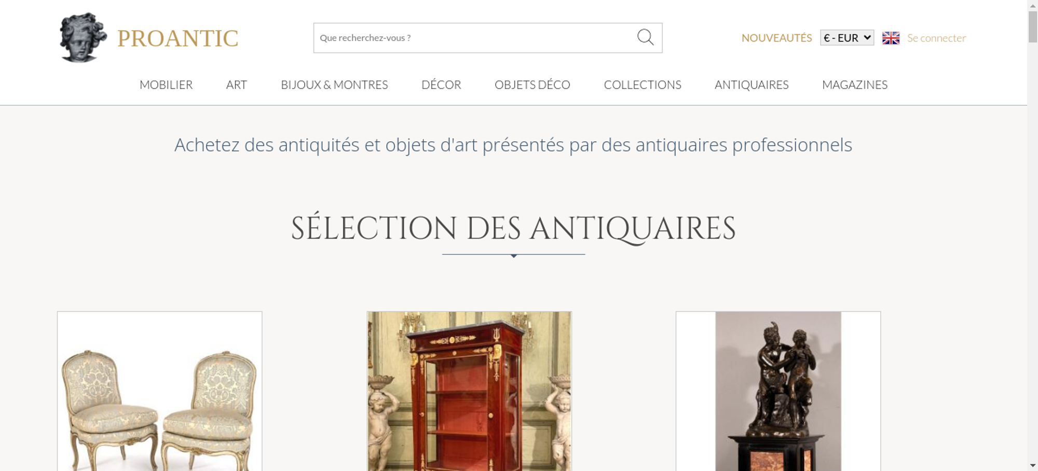
Task: Open the bronze sculpture listing thumbnail
Action: point(778,391)
